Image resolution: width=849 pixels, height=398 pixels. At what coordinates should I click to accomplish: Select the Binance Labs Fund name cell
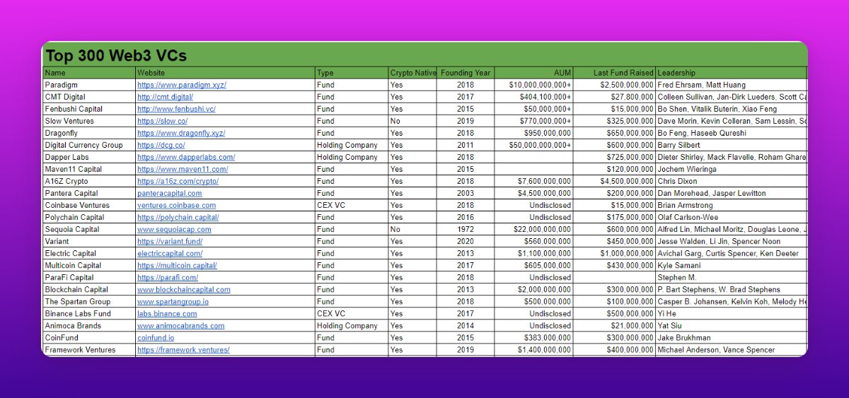coord(89,313)
